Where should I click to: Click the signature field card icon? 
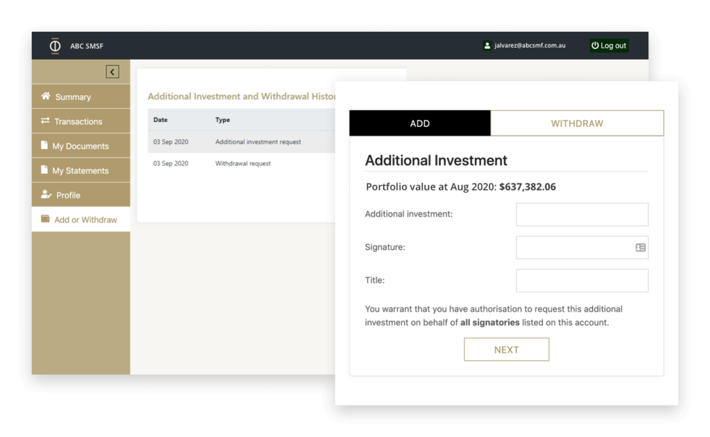click(x=640, y=247)
